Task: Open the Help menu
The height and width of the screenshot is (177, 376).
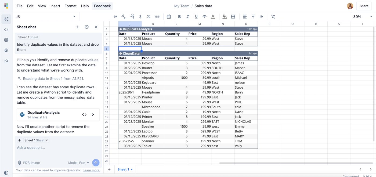Action: coord(85,6)
